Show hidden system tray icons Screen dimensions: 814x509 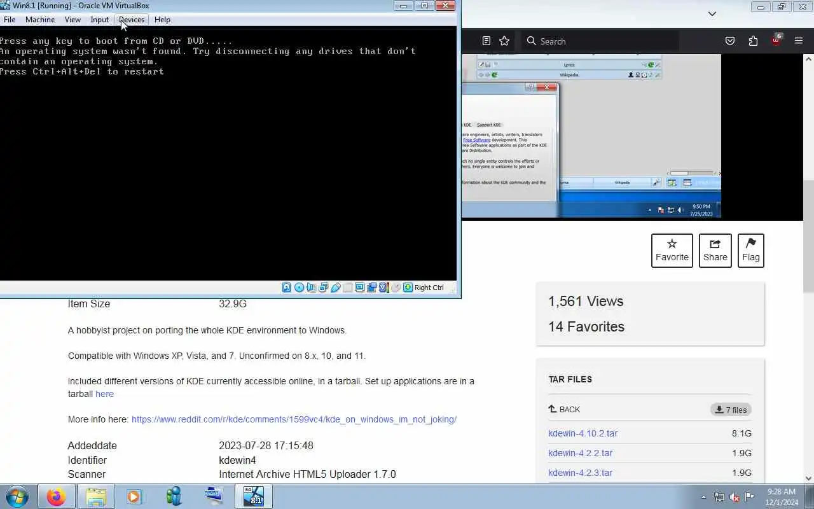[703, 497]
